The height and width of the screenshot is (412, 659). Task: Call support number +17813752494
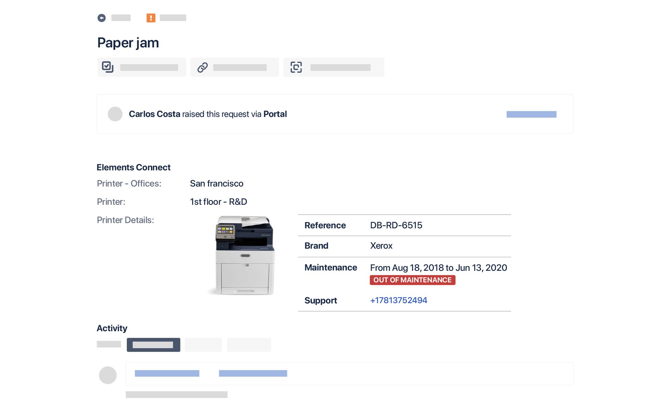pyautogui.click(x=399, y=300)
